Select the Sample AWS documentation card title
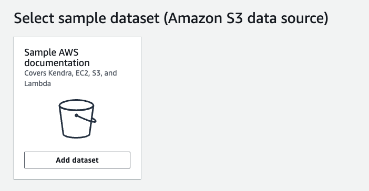The image size is (369, 191). (x=57, y=58)
